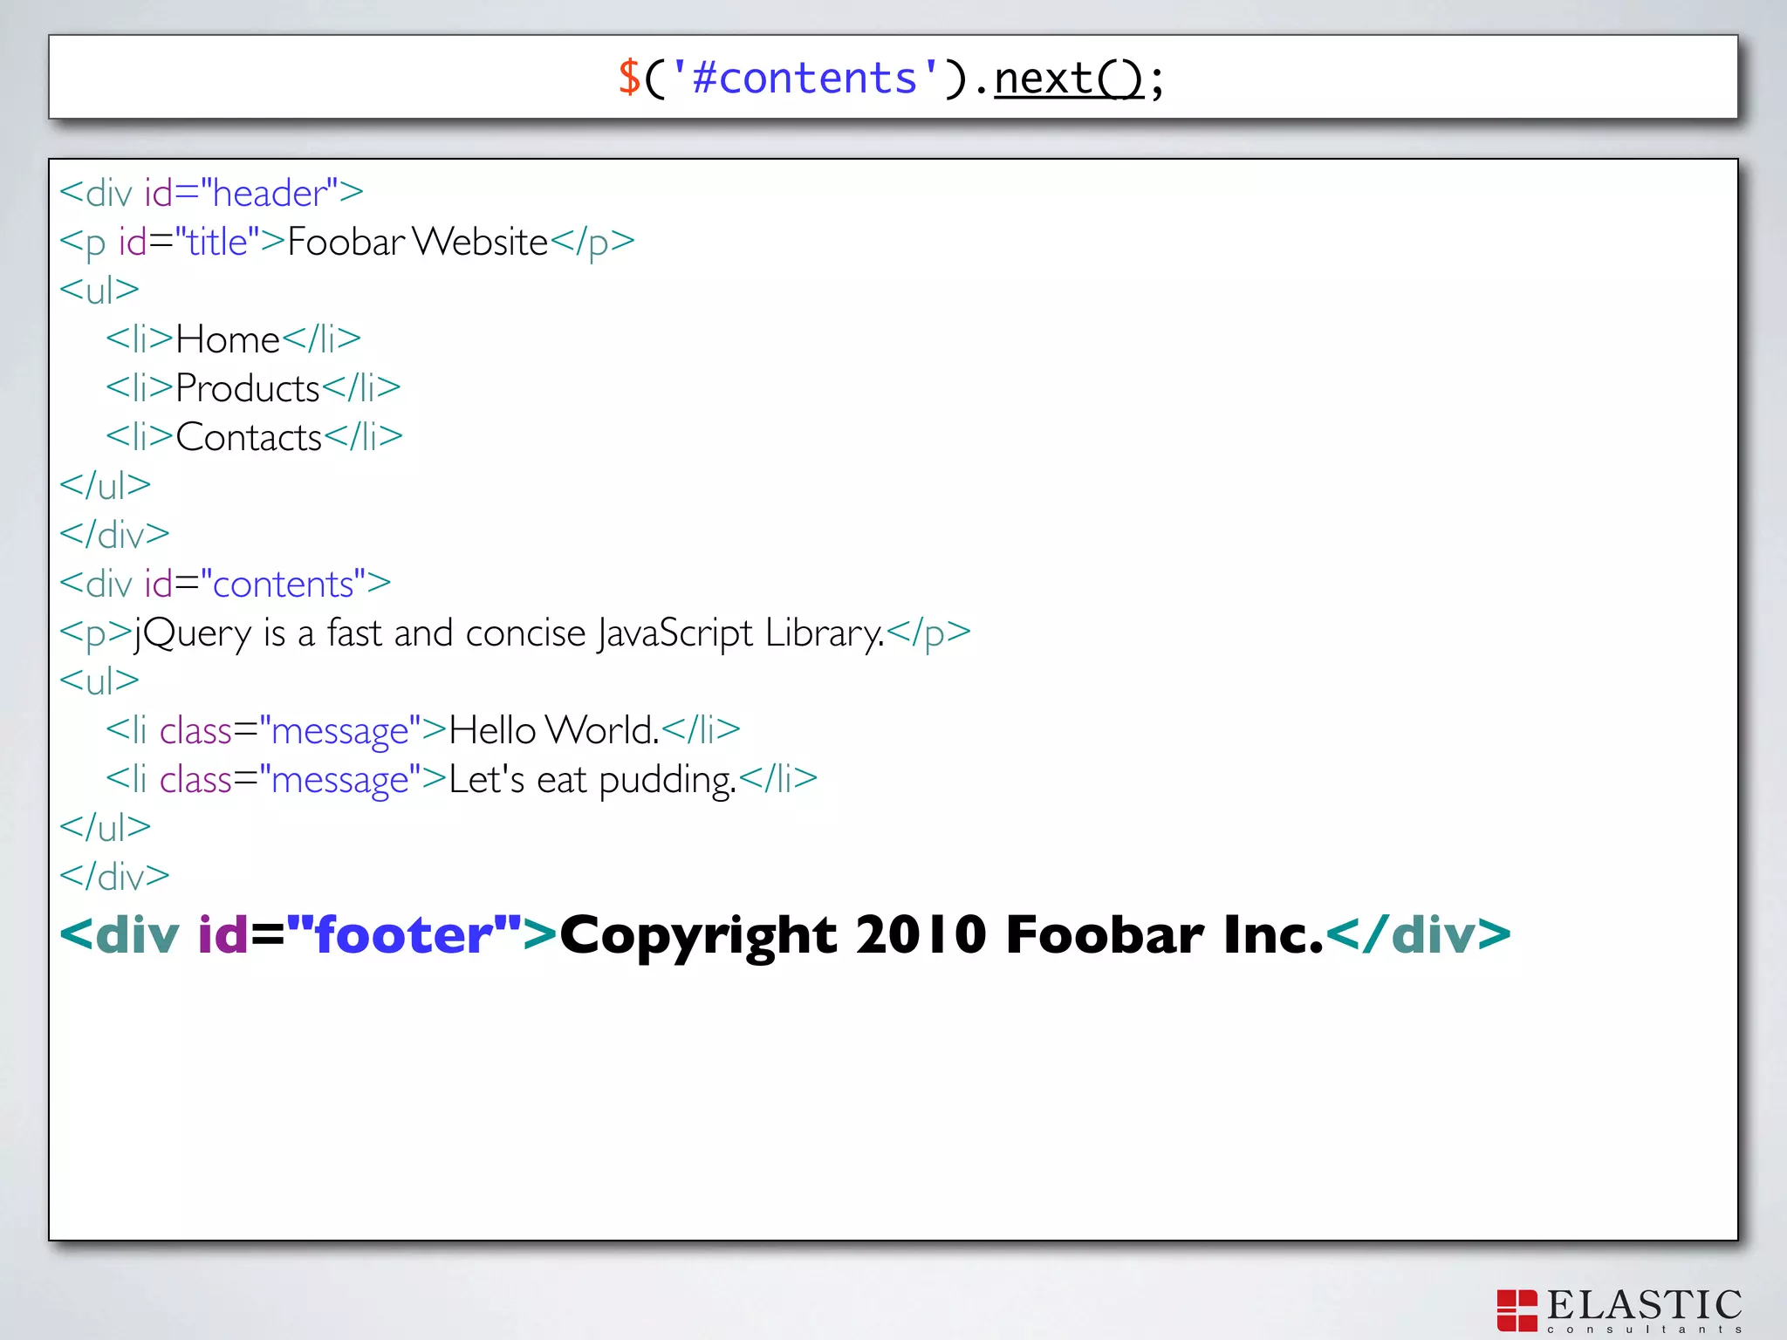The image size is (1787, 1340).
Task: Select the Contacts list item line
Action: coord(254,436)
